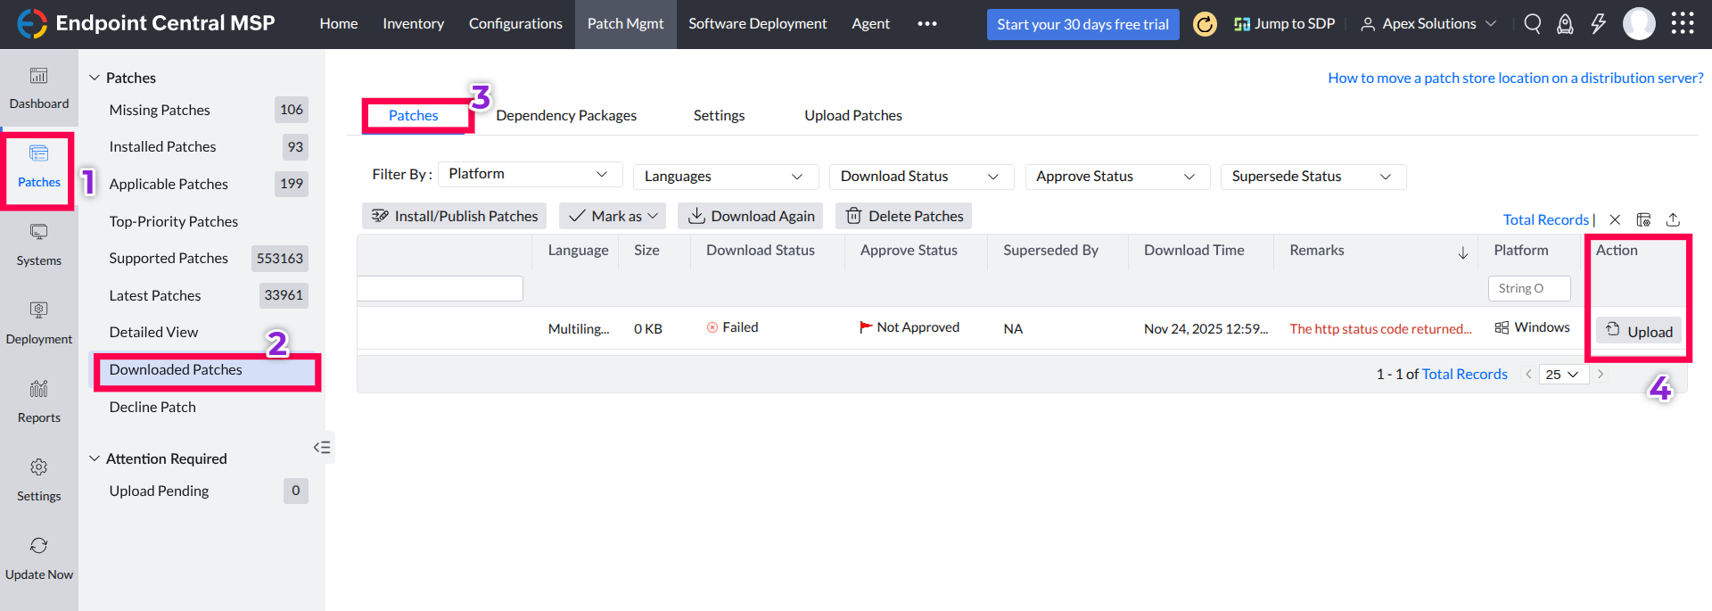Open the apps grid launcher icon
Screen dimensions: 1712x611
(x=1683, y=23)
